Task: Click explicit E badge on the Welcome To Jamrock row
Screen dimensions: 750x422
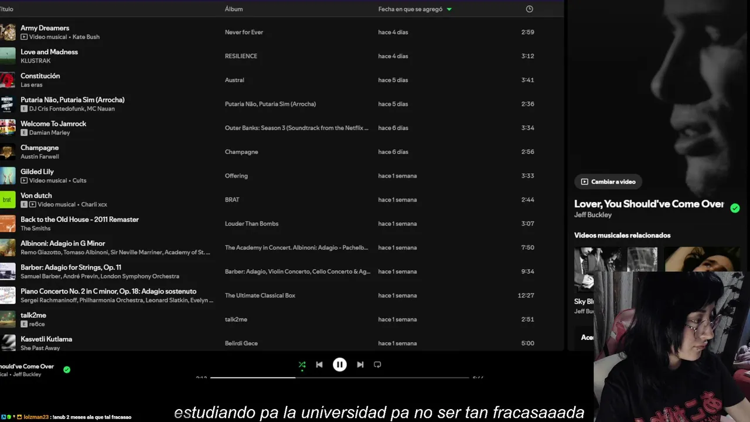Action: (24, 132)
